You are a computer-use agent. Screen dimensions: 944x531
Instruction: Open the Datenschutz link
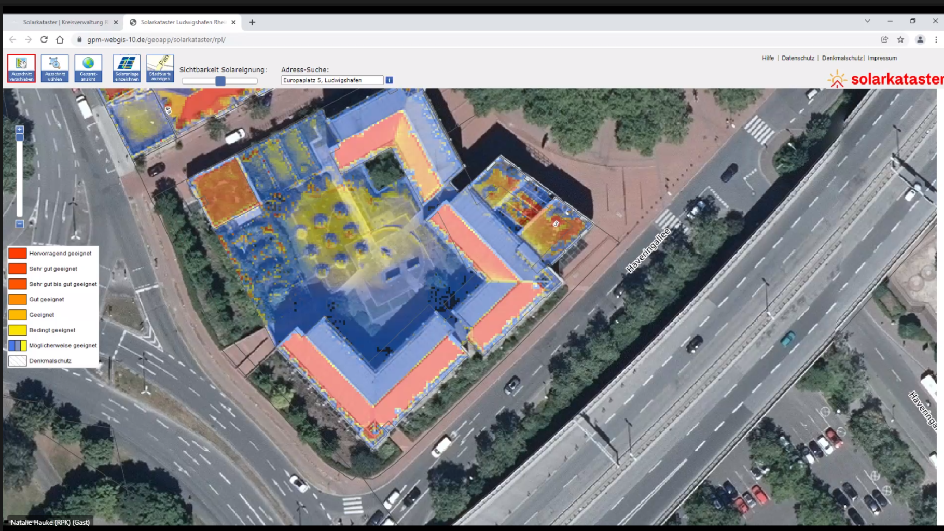pyautogui.click(x=798, y=58)
